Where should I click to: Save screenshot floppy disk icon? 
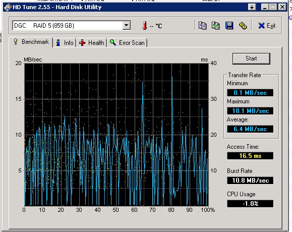click(229, 26)
